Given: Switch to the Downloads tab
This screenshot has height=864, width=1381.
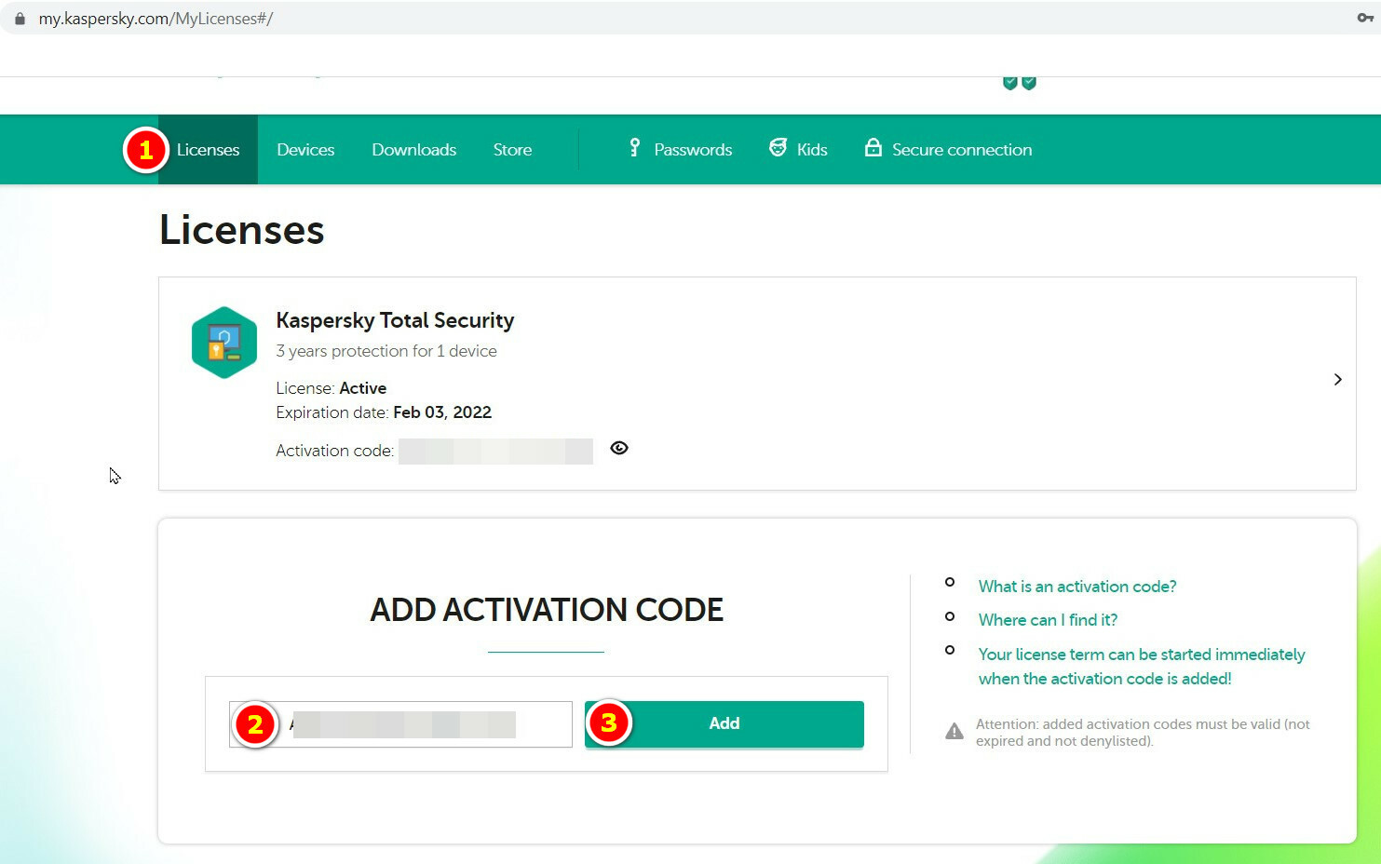Looking at the screenshot, I should pyautogui.click(x=413, y=150).
